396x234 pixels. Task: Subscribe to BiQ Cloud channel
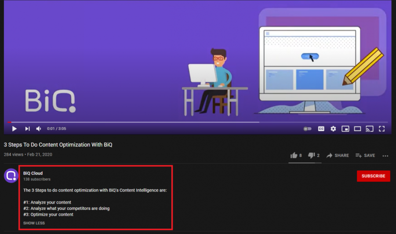(x=373, y=176)
